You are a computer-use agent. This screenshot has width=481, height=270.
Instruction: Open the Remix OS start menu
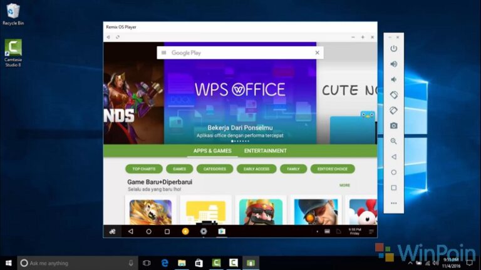pyautogui.click(x=112, y=231)
